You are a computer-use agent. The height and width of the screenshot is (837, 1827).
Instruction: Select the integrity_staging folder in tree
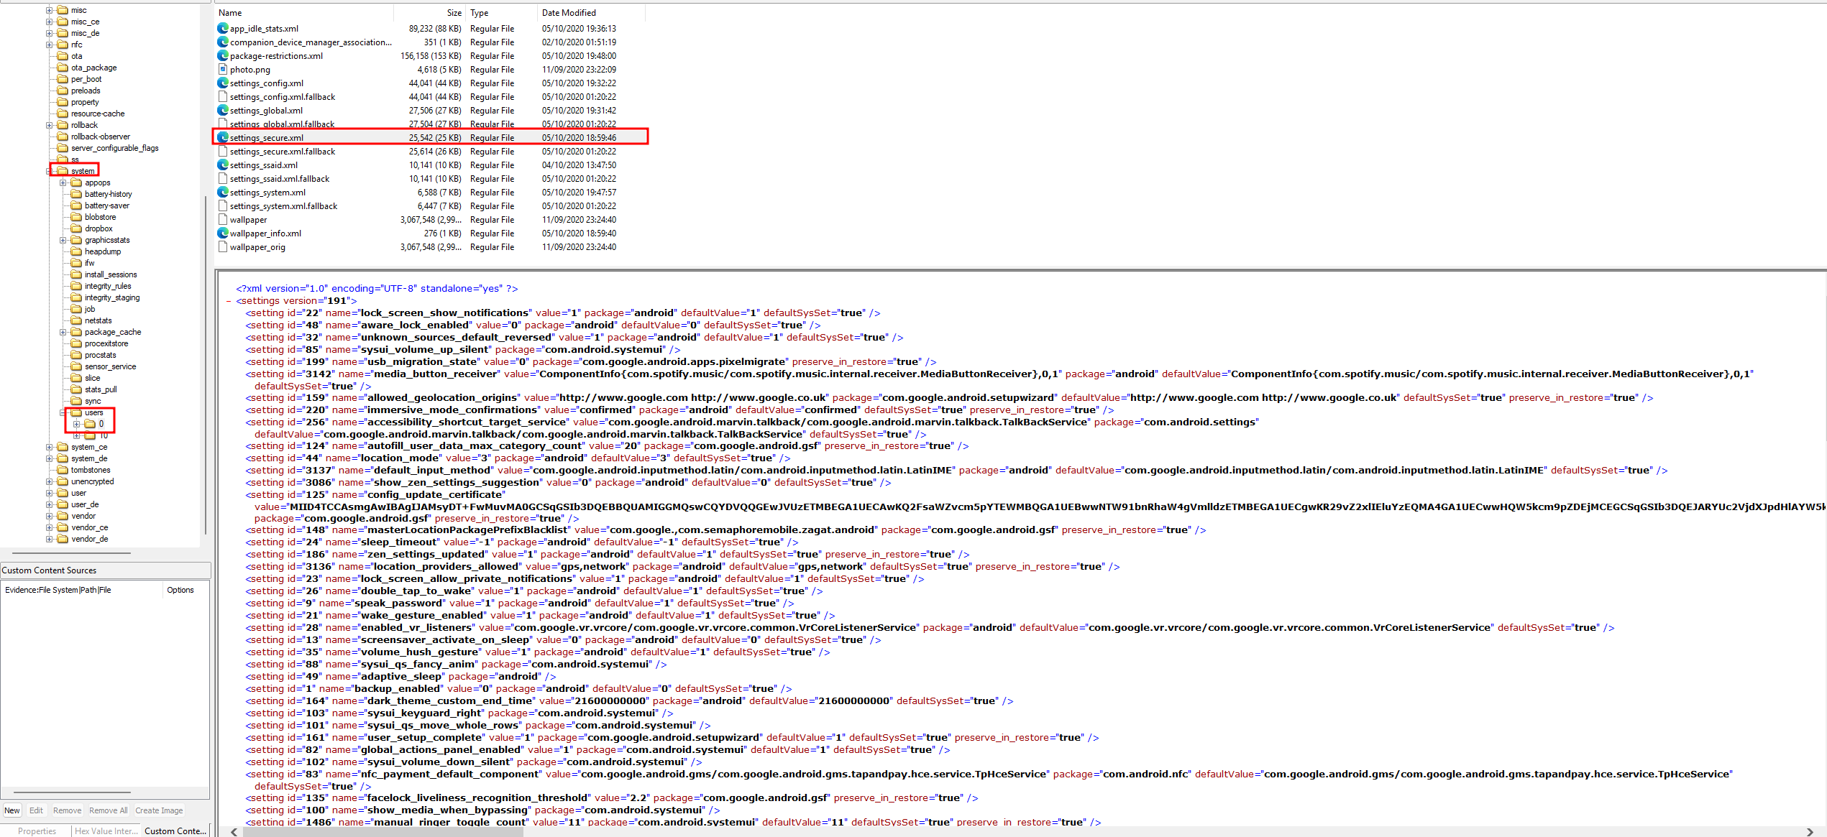(112, 297)
